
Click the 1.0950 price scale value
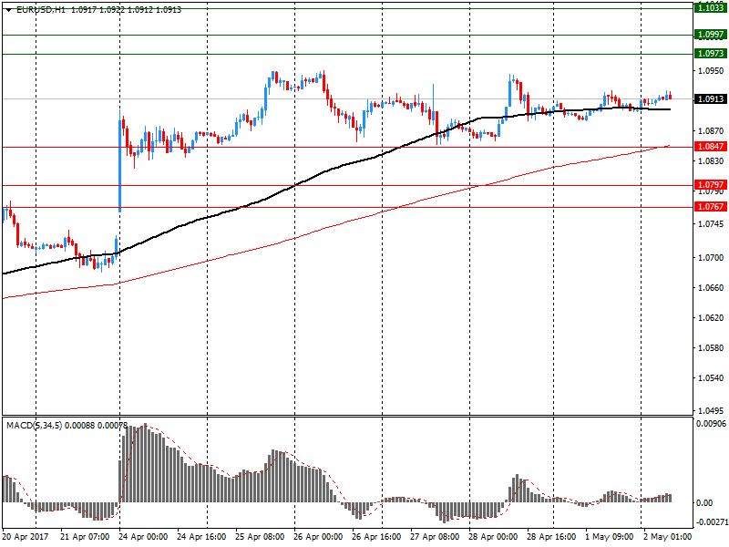711,71
